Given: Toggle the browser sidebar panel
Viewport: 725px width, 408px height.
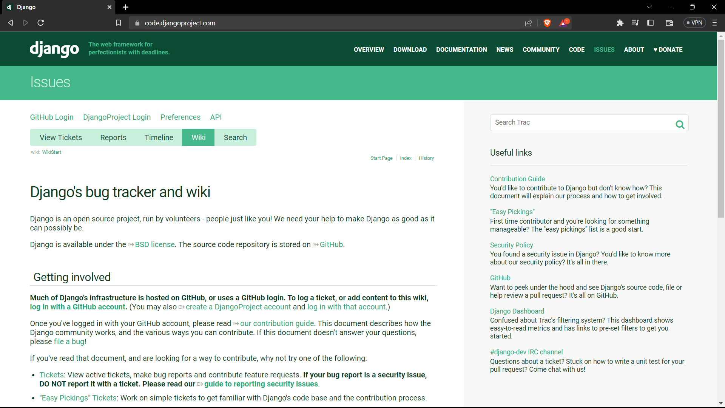Looking at the screenshot, I should pos(651,23).
